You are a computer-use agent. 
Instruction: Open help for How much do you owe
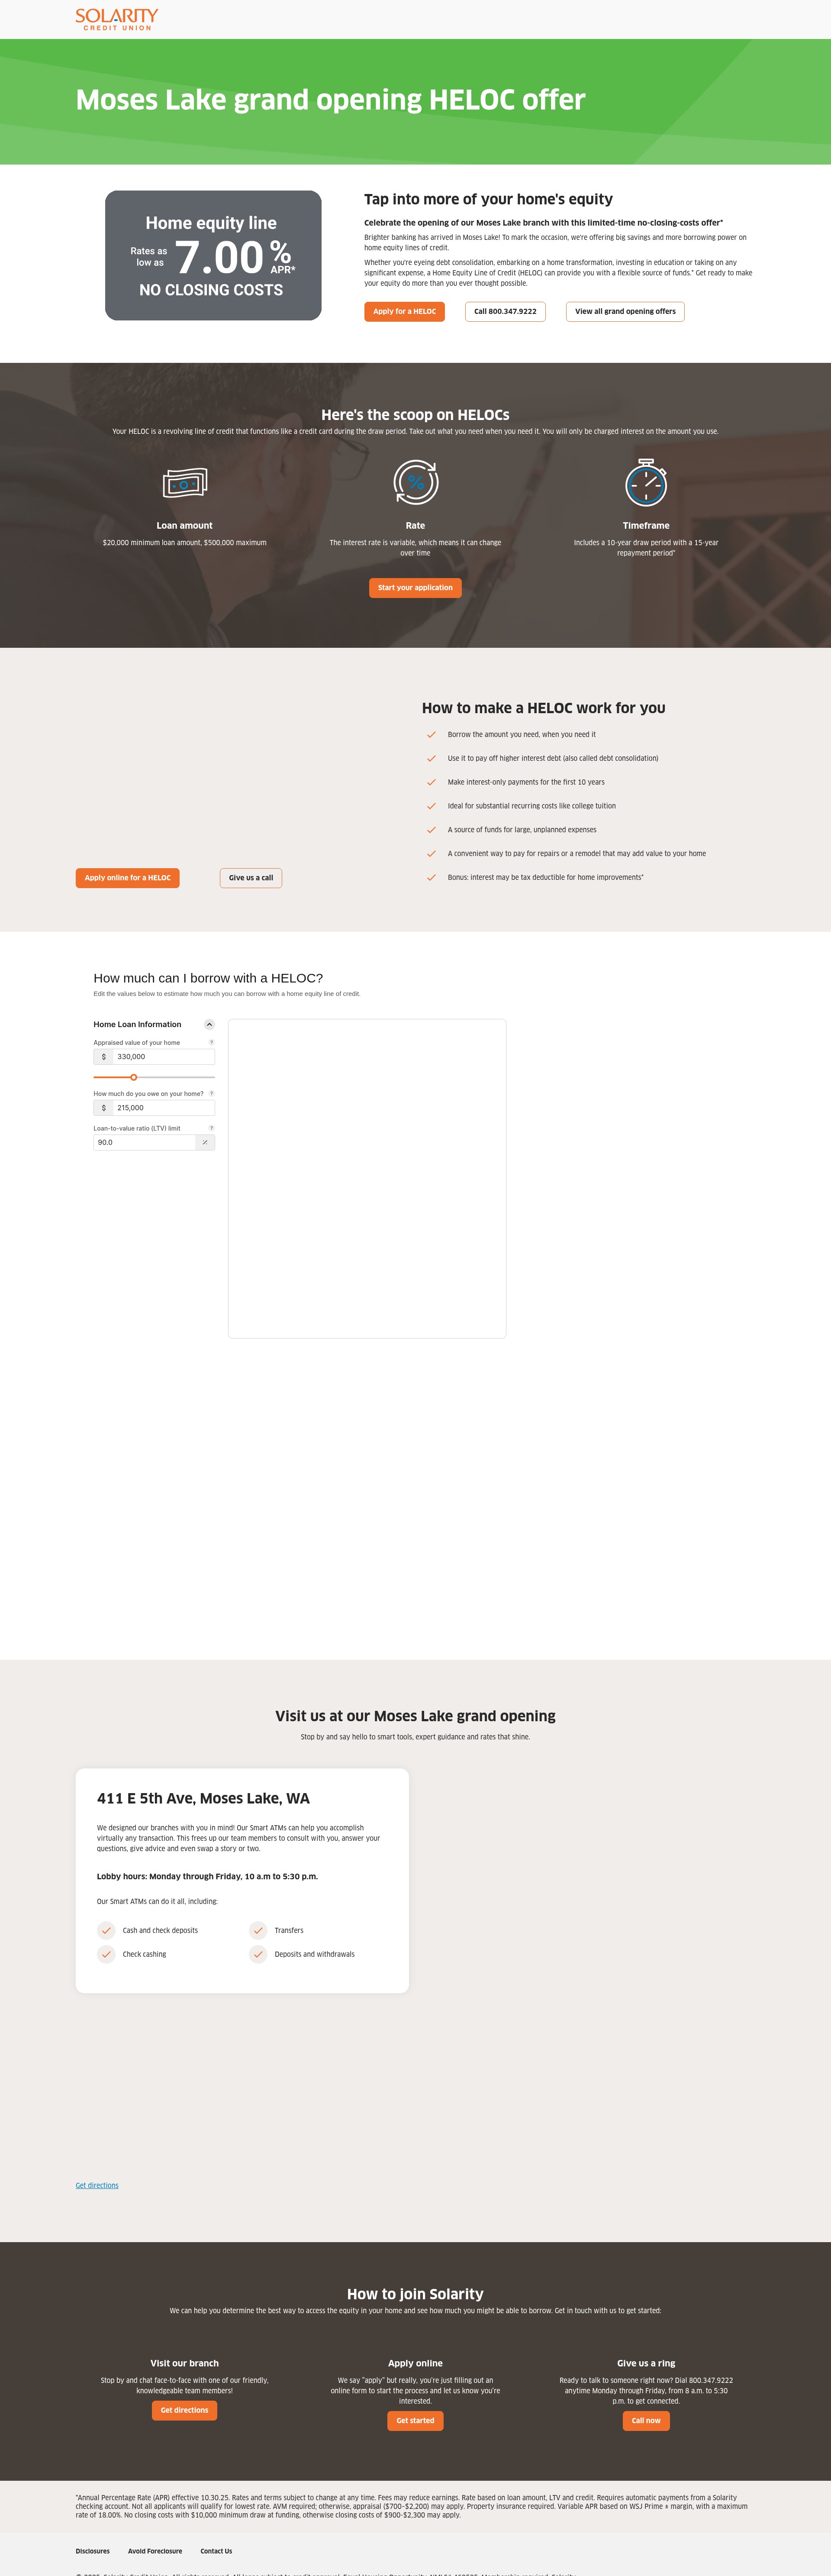tap(211, 1093)
